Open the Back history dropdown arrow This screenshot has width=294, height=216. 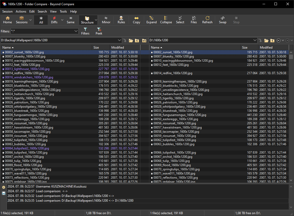283,40
